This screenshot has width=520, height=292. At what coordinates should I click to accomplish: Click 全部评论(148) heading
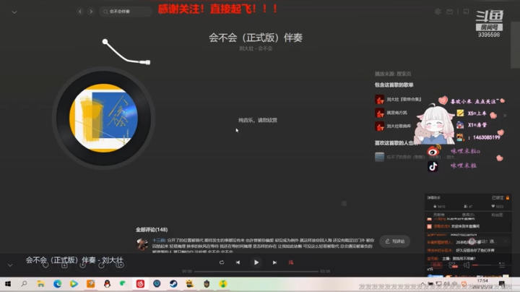152,230
